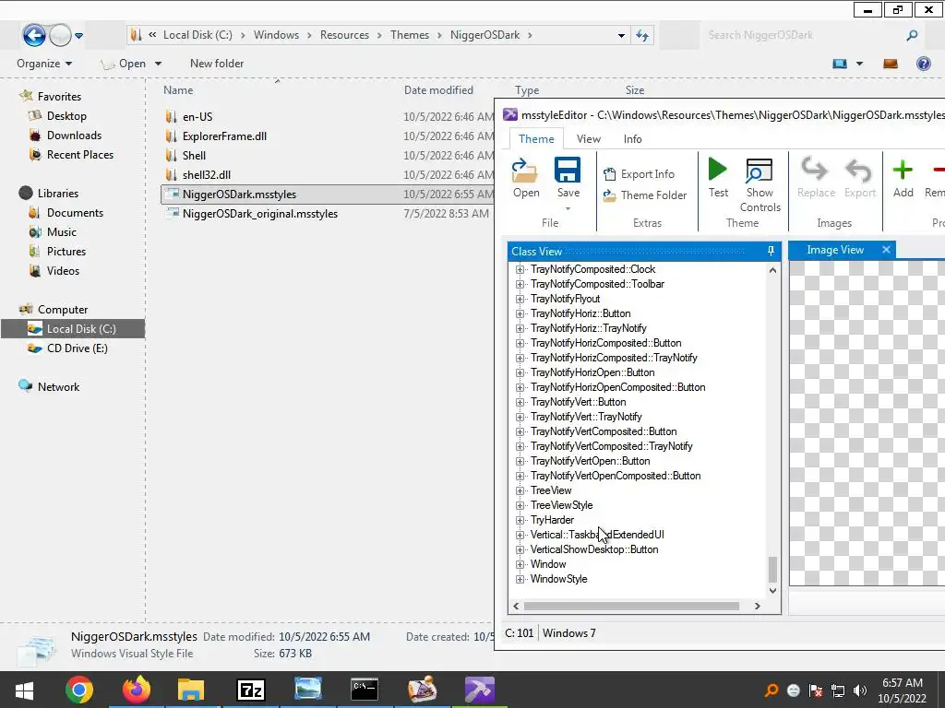Launch Google Chrome from the taskbar

coord(79,690)
